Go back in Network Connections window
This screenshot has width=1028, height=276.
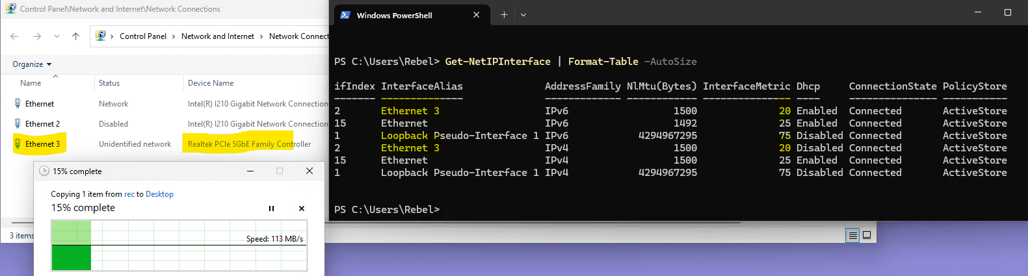[x=14, y=36]
